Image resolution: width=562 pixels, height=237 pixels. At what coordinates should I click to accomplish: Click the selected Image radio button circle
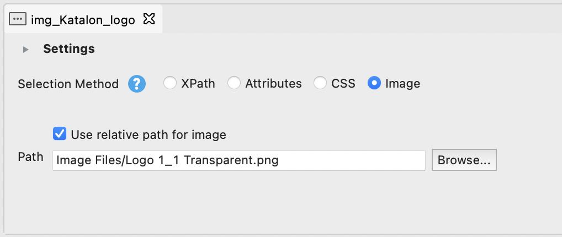[374, 83]
